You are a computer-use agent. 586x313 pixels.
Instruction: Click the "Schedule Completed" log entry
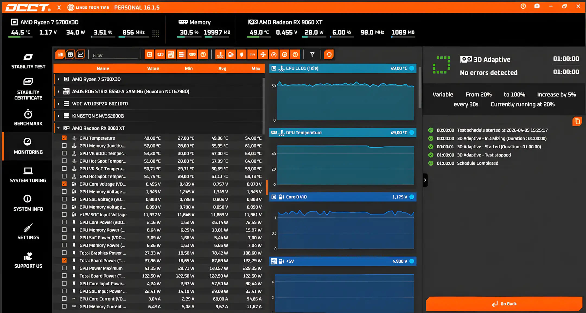[477, 163]
